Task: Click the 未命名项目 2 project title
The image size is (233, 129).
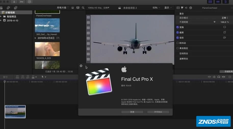Action: pos(130,8)
